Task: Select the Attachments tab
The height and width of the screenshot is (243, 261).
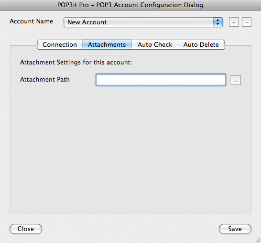Action: click(107, 44)
